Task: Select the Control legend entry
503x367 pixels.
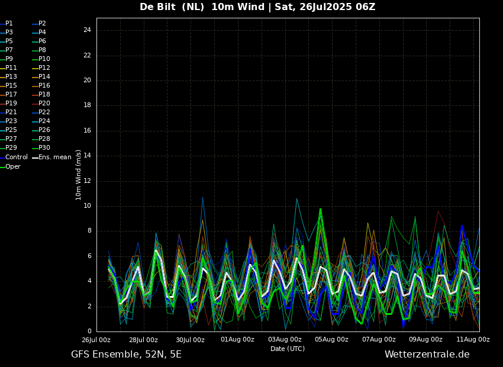Action: tap(16, 157)
